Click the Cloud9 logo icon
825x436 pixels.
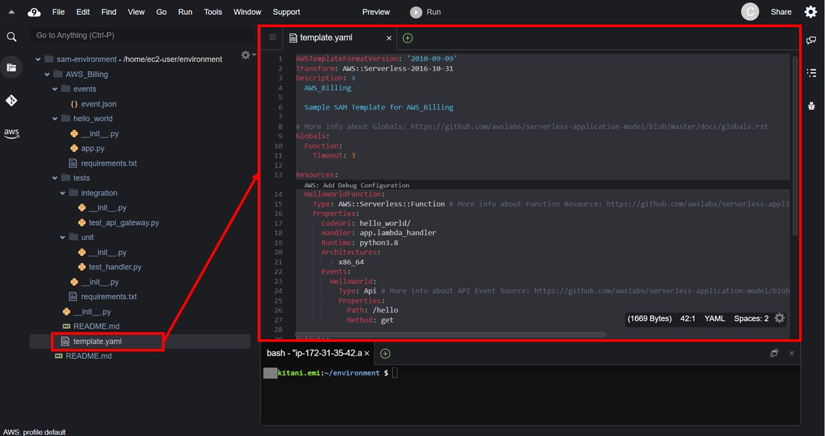pyautogui.click(x=34, y=12)
